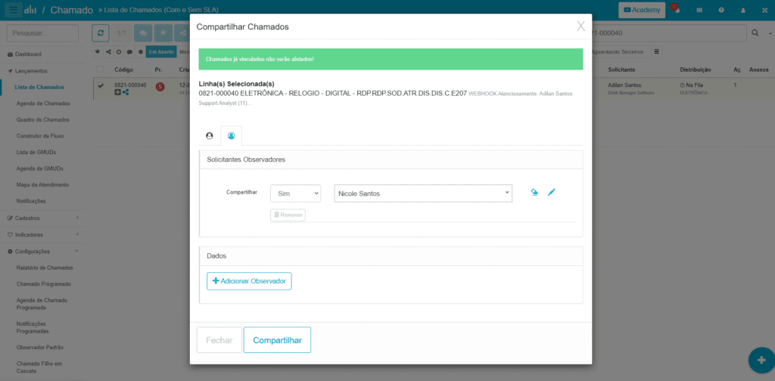The height and width of the screenshot is (381, 775).
Task: Open Notificações in sidebar
Action: 31,201
